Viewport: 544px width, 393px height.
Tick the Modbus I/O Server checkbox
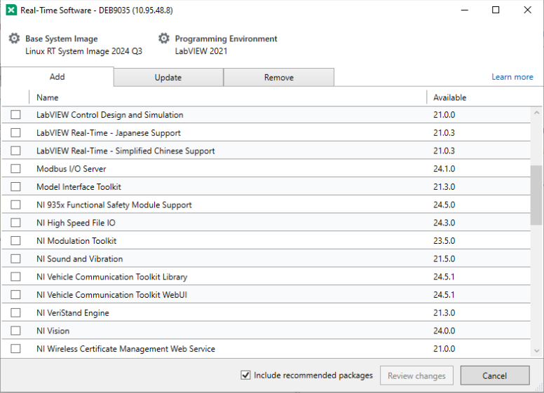[x=15, y=169]
